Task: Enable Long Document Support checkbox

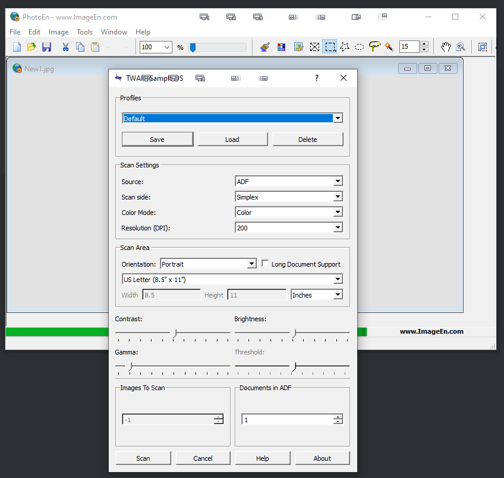Action: click(265, 264)
